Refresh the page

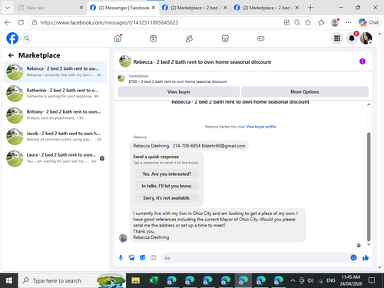21,22
